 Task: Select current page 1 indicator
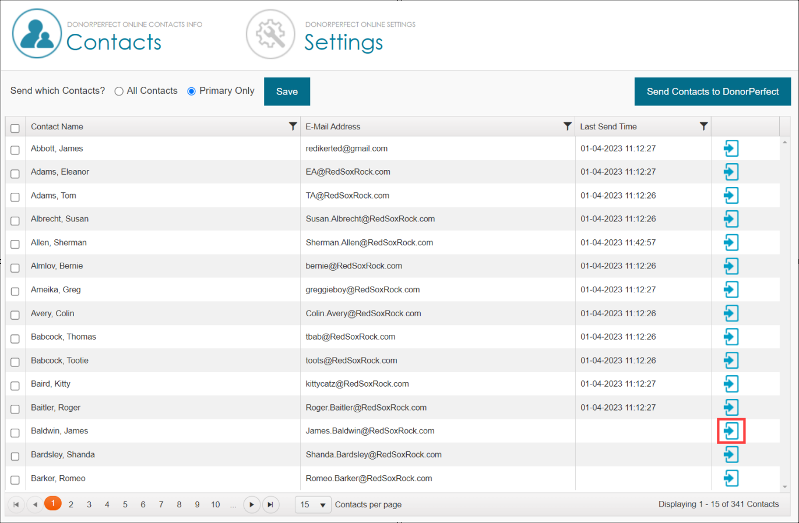[x=53, y=503]
